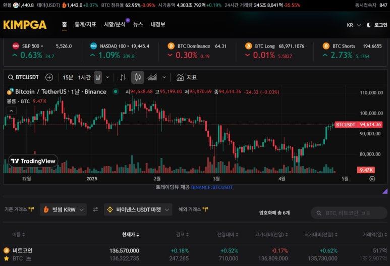The image size is (390, 266).
Task: Click the BTC Dominance bitcoin icon
Action: point(171,46)
